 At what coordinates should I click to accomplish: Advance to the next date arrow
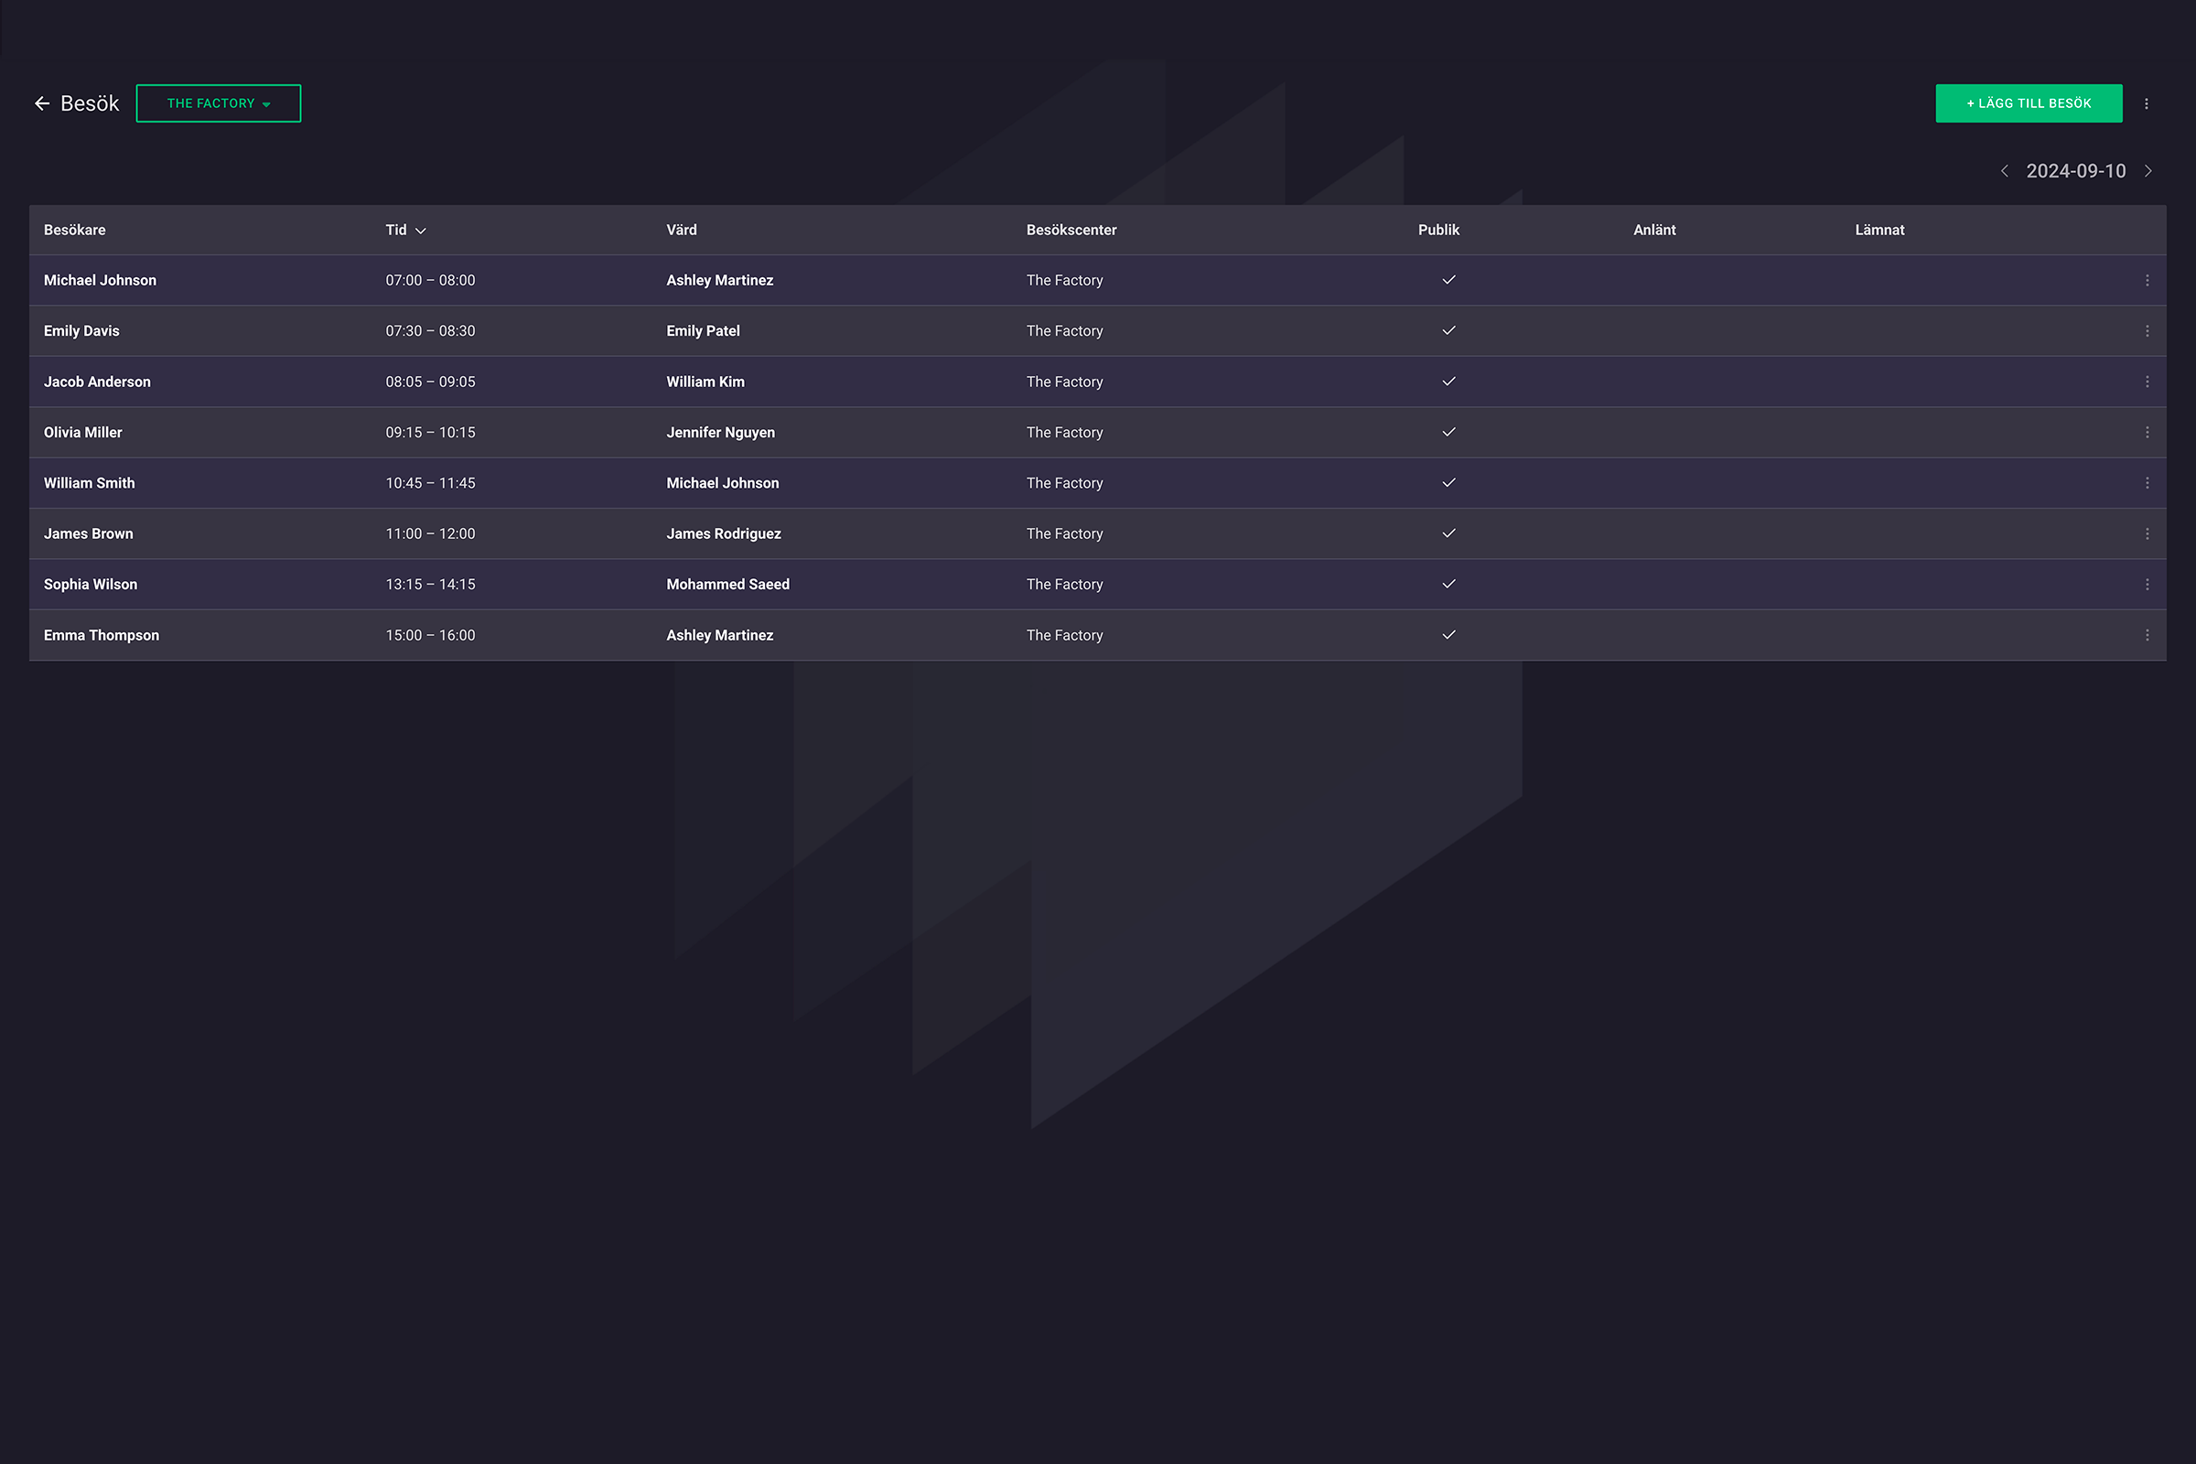(2148, 171)
